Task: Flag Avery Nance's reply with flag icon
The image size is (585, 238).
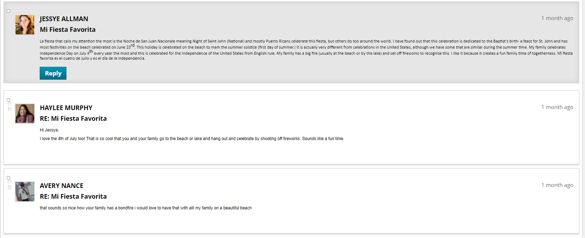Action: click(10, 188)
